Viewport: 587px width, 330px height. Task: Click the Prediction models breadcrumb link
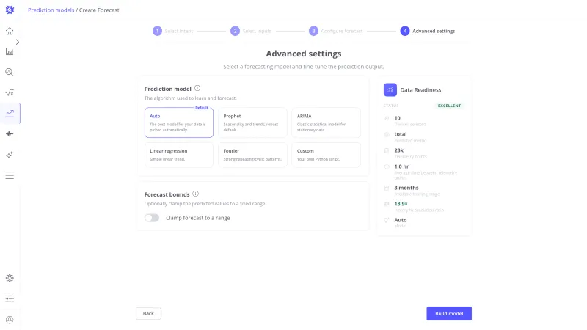click(x=51, y=10)
